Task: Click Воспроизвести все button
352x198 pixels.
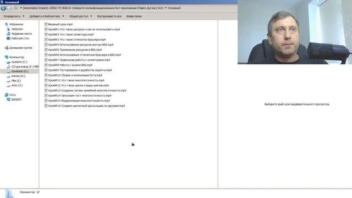Action: [x=109, y=16]
